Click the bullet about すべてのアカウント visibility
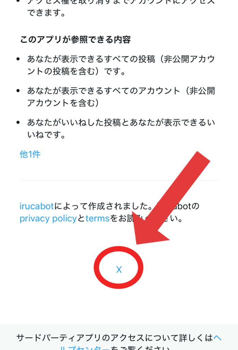238x350 pixels. [121, 97]
